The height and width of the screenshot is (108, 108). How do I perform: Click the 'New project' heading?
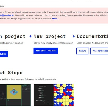coord(50,36)
